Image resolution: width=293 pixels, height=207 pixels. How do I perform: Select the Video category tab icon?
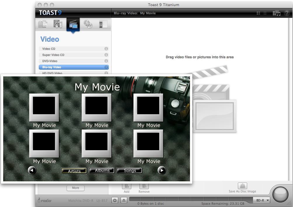click(73, 24)
